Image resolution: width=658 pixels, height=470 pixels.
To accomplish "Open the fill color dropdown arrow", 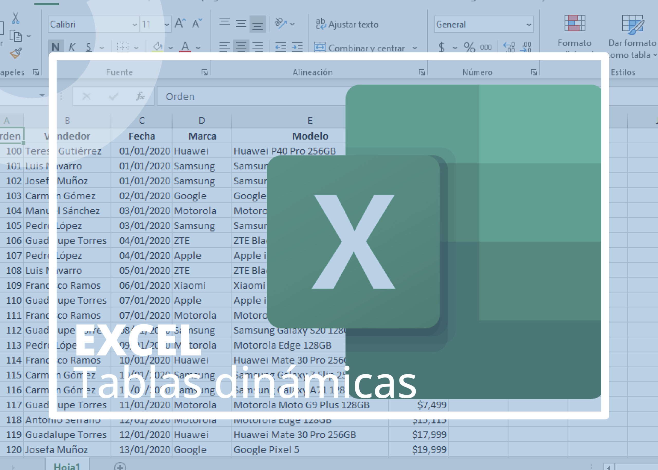I will click(x=170, y=48).
